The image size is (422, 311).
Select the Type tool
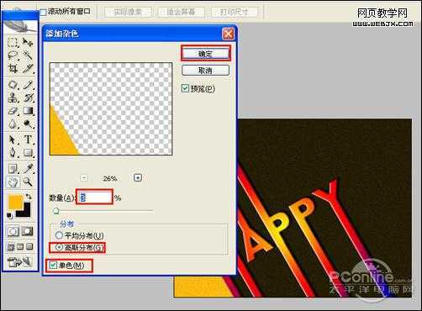pyautogui.click(x=28, y=140)
